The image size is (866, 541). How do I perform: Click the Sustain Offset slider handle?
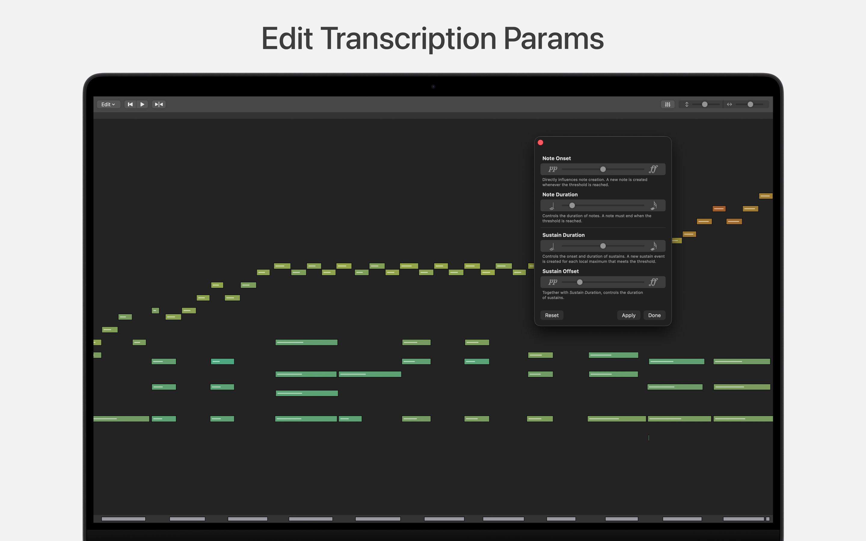(580, 282)
